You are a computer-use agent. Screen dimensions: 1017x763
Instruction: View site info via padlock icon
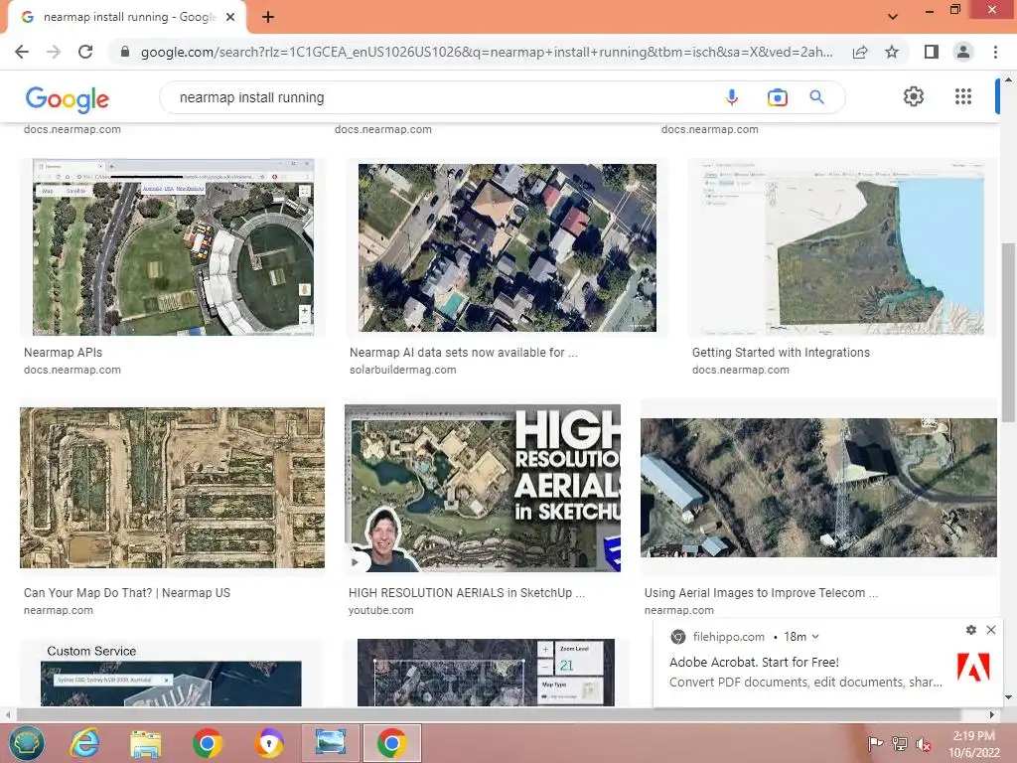(x=125, y=52)
